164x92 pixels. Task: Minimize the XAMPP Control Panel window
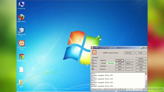coord(141,48)
